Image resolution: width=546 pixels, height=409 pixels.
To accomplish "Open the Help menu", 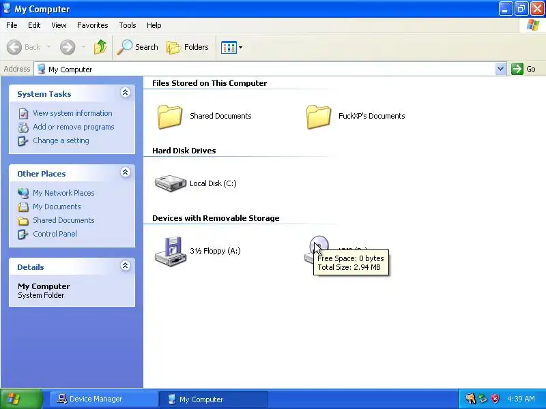I will [x=154, y=25].
